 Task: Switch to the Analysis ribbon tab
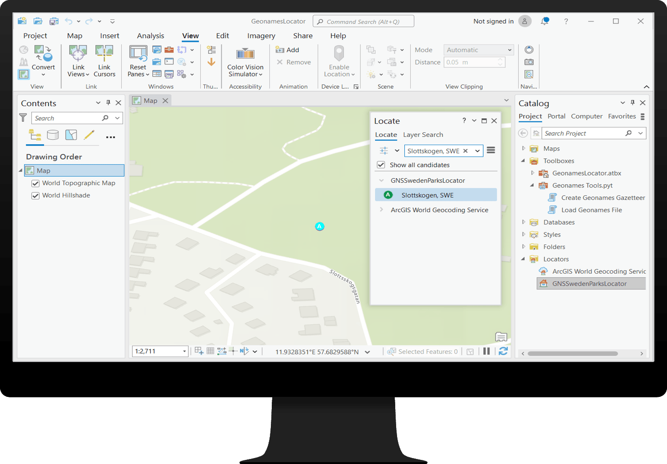[x=151, y=36]
